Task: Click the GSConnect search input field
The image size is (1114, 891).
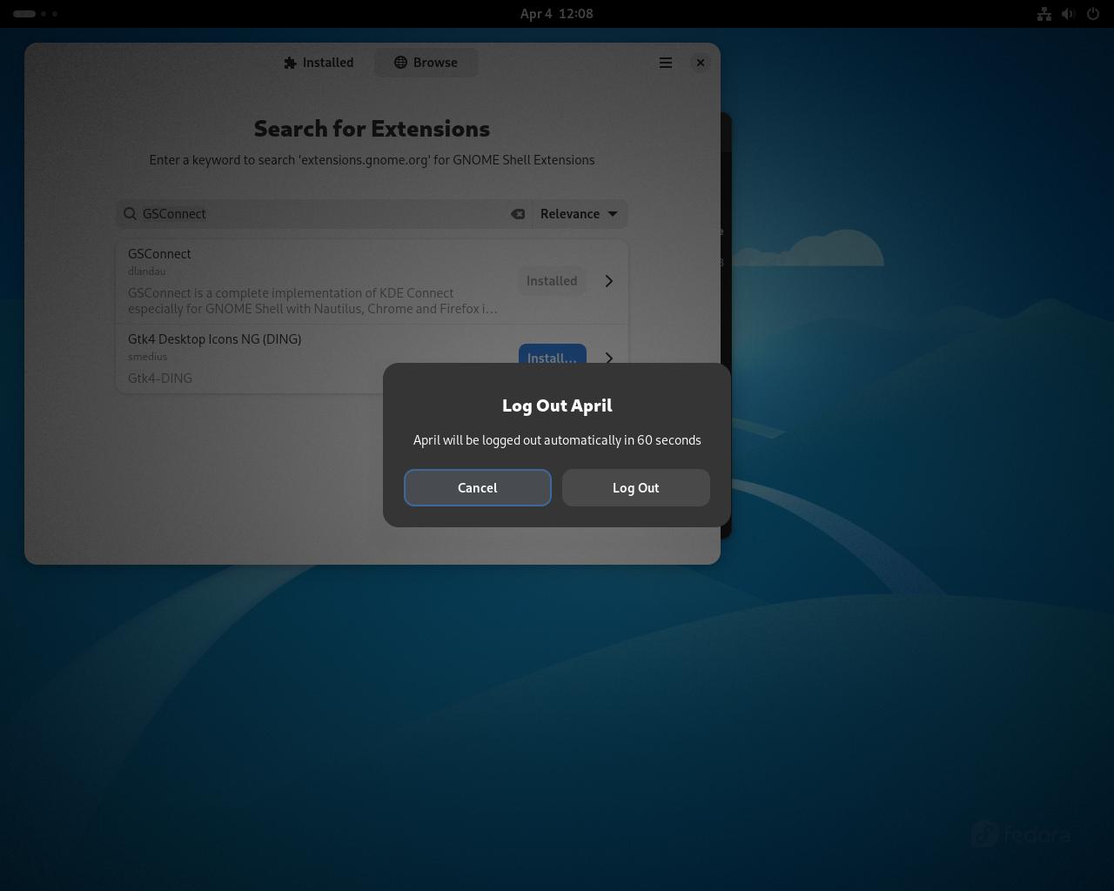Action: click(325, 214)
